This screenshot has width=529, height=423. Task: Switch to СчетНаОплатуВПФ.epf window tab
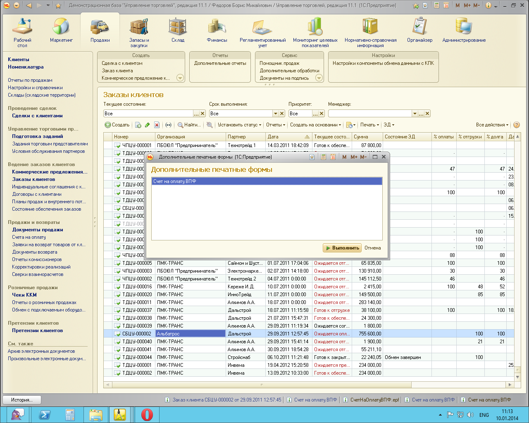(x=371, y=400)
